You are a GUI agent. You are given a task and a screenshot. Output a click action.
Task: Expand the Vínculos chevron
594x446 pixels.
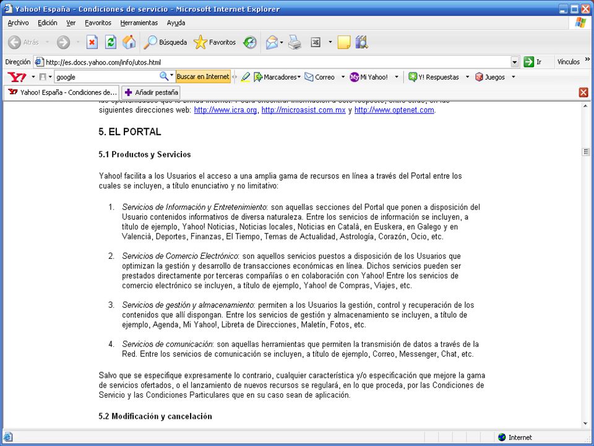(587, 59)
